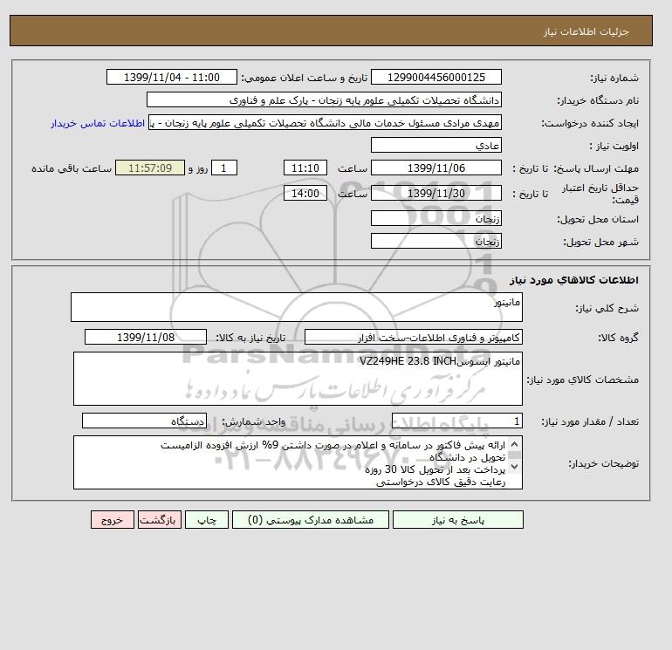Screen dimensions: 672x650
Task: Click the مهلت ارسال پاسخ label
Action: pos(596,168)
